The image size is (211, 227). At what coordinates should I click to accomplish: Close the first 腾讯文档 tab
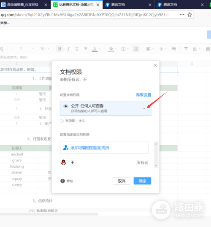pos(150,5)
